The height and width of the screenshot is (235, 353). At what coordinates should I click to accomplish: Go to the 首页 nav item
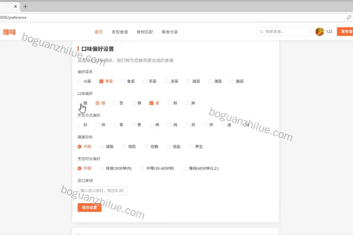(x=99, y=32)
